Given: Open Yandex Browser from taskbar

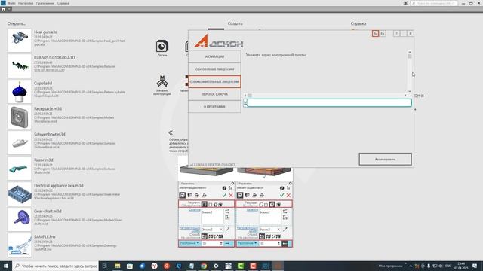Looking at the screenshot, I should coord(154,266).
